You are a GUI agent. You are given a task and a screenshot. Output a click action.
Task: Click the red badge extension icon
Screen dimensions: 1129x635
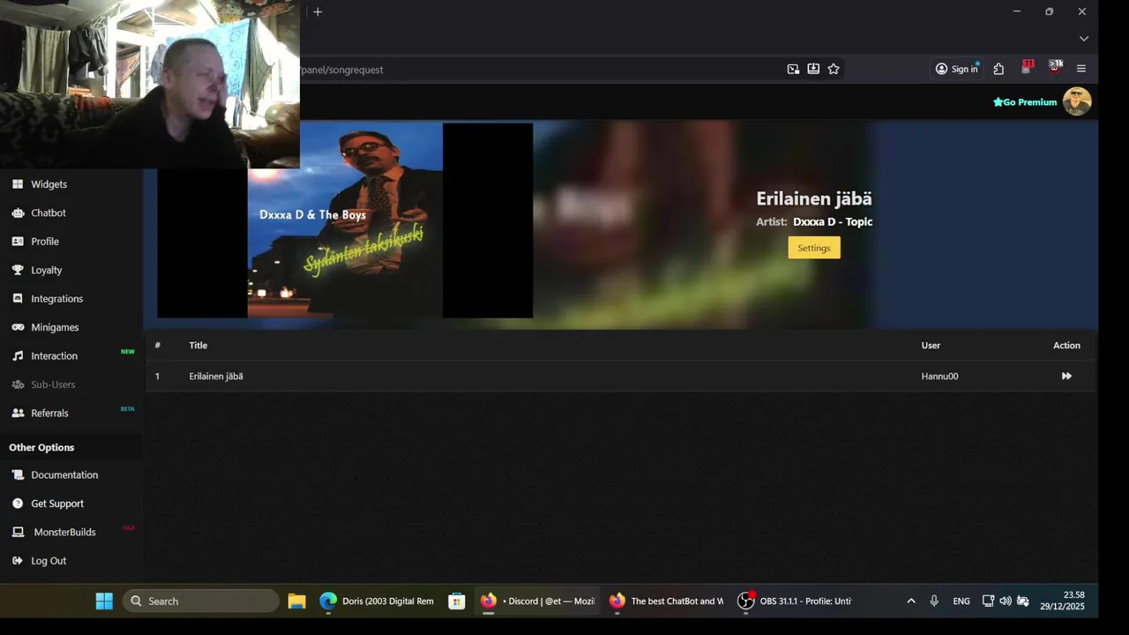click(x=1027, y=67)
